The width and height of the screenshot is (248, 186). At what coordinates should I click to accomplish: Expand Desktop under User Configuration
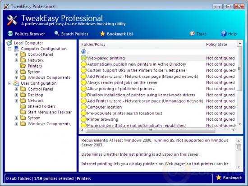coord(16,95)
